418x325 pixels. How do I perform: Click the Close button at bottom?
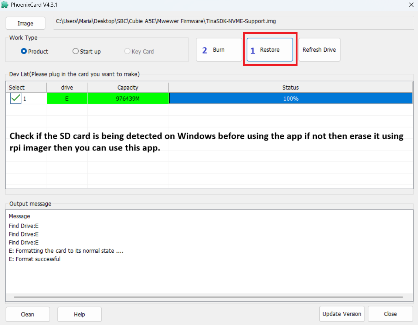click(390, 314)
